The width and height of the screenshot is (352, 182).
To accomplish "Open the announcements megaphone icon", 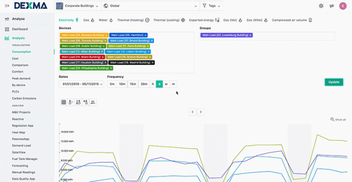I will (332, 6).
